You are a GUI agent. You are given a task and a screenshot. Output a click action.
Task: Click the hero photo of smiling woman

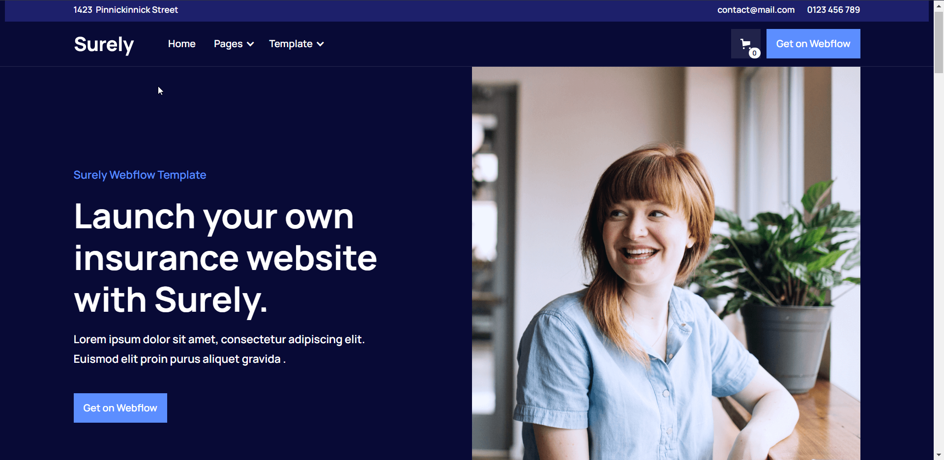tap(666, 263)
